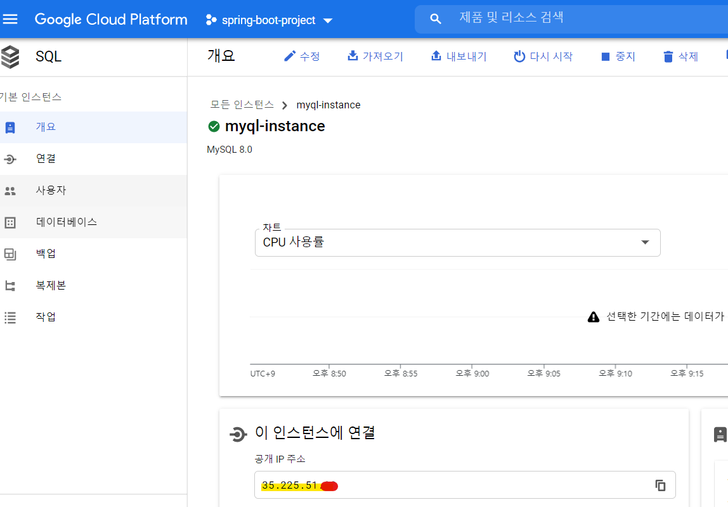Click the public IP address field
728x507 pixels.
[465, 485]
